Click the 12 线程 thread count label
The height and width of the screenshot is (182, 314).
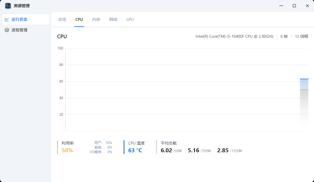301,36
